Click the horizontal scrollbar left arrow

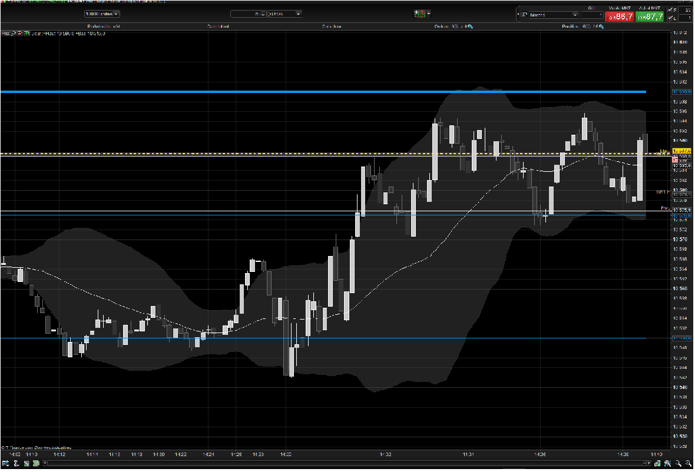(45, 463)
